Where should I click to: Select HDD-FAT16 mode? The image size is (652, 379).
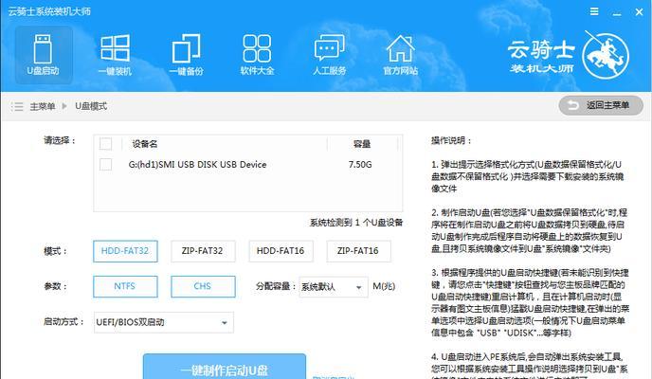coord(281,251)
